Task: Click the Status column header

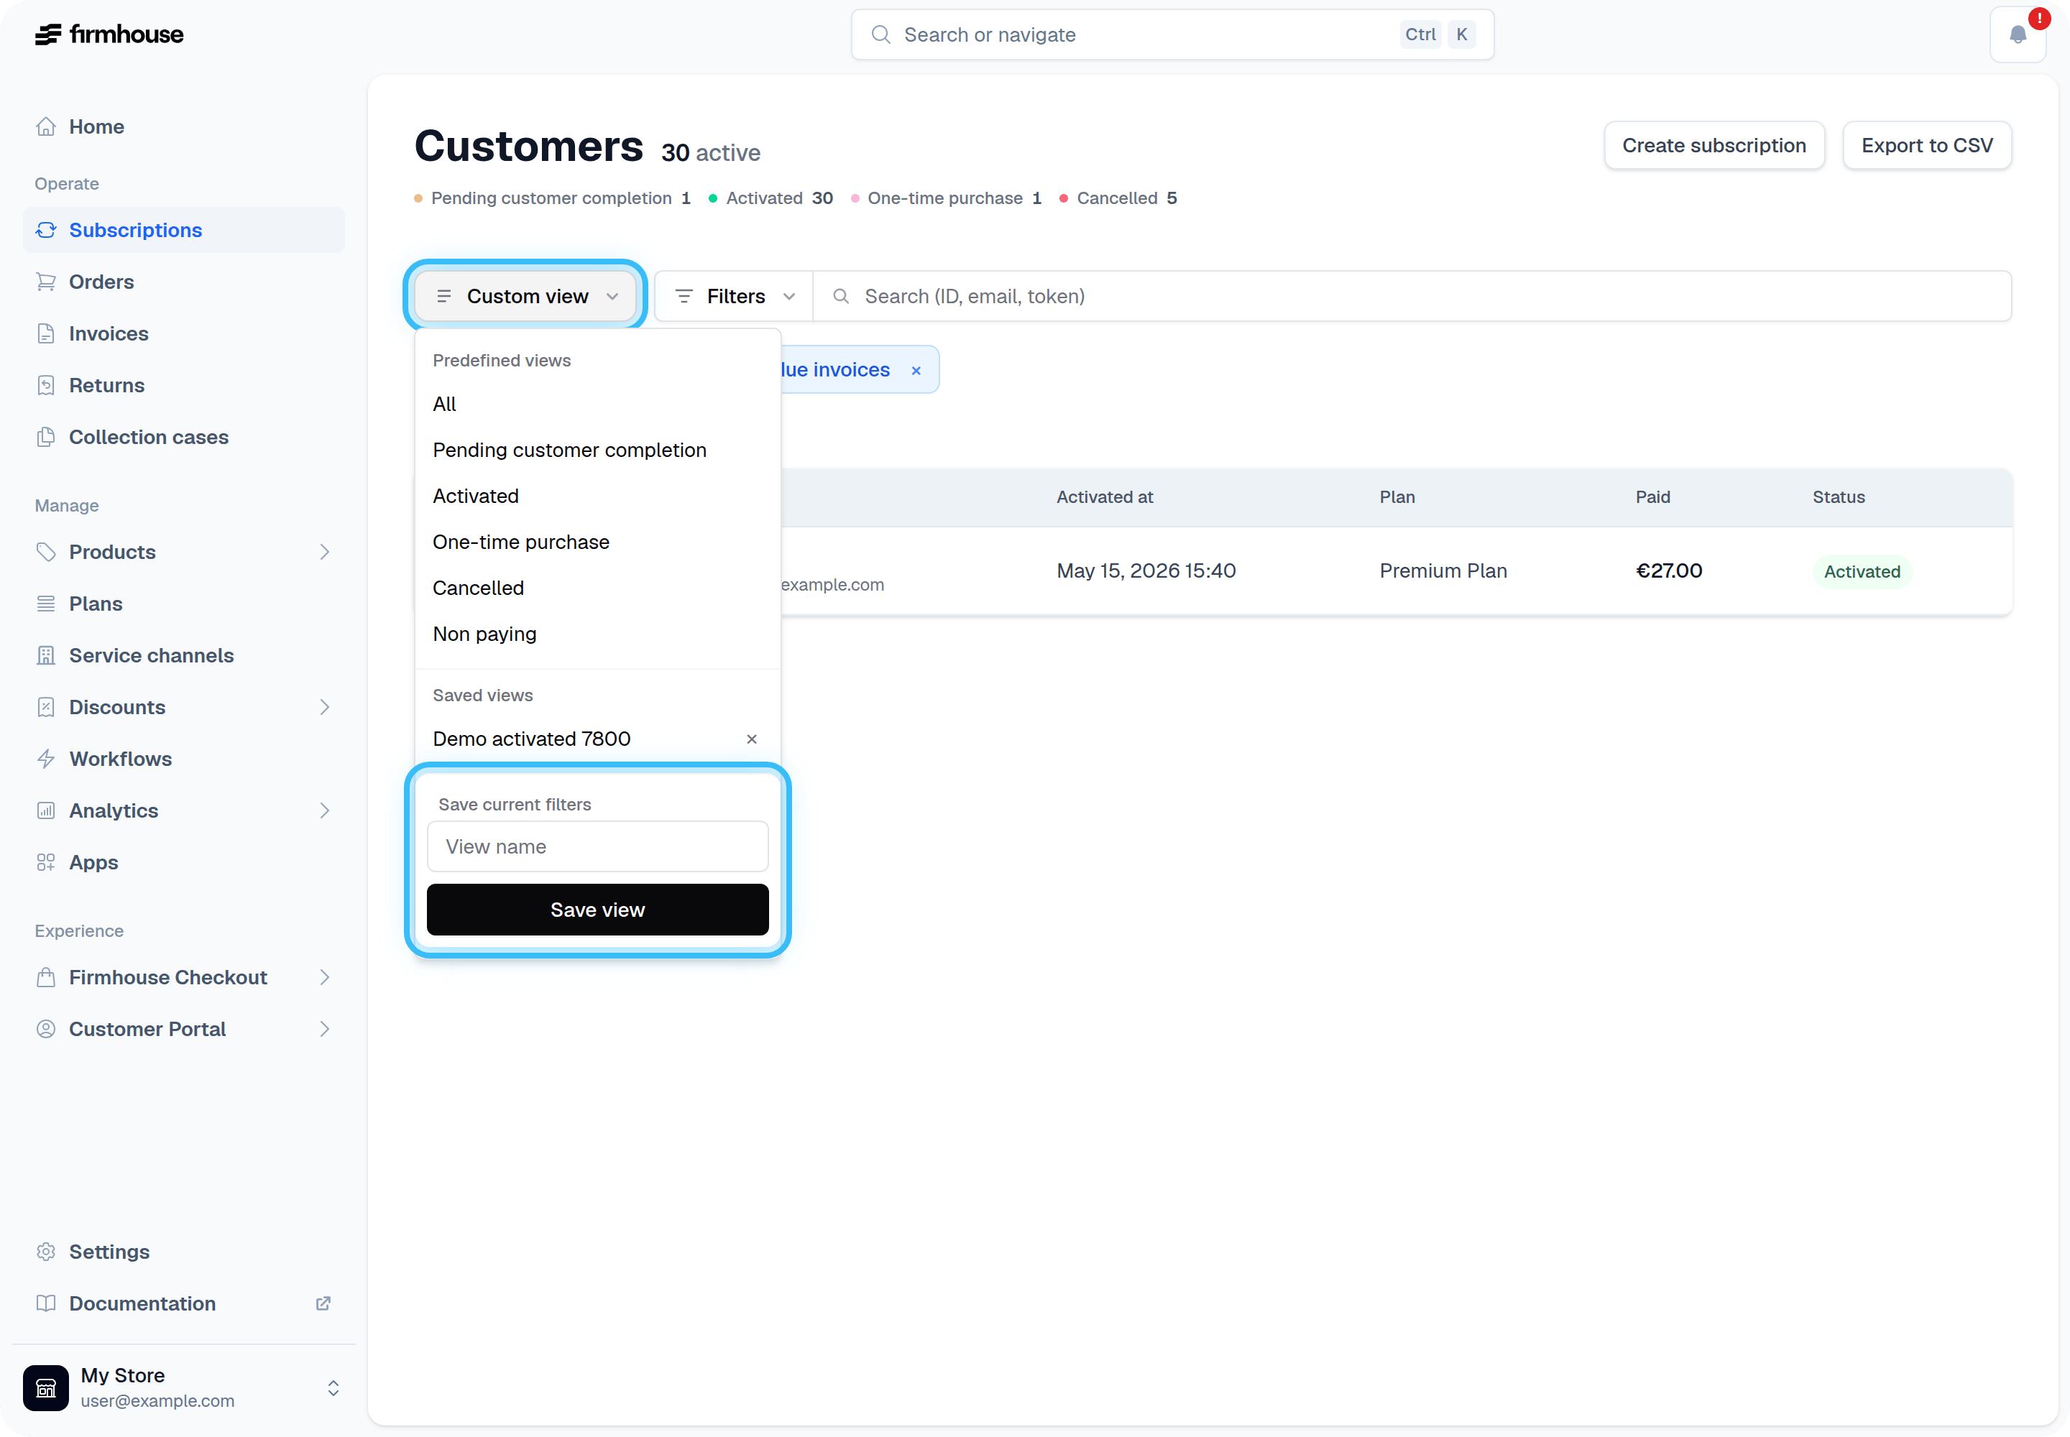Action: click(1839, 497)
